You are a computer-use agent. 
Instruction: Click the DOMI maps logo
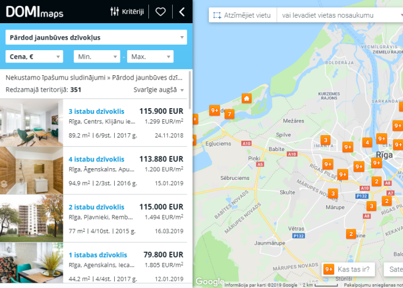34,12
